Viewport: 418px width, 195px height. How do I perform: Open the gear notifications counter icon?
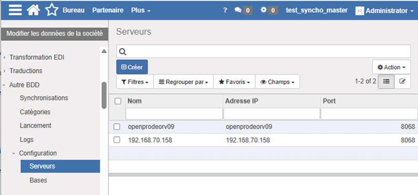pos(269,10)
